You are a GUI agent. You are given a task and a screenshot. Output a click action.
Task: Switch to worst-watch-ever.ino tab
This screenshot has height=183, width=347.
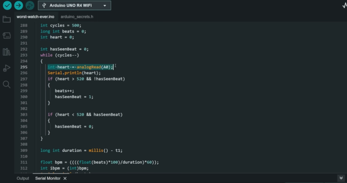pos(35,17)
